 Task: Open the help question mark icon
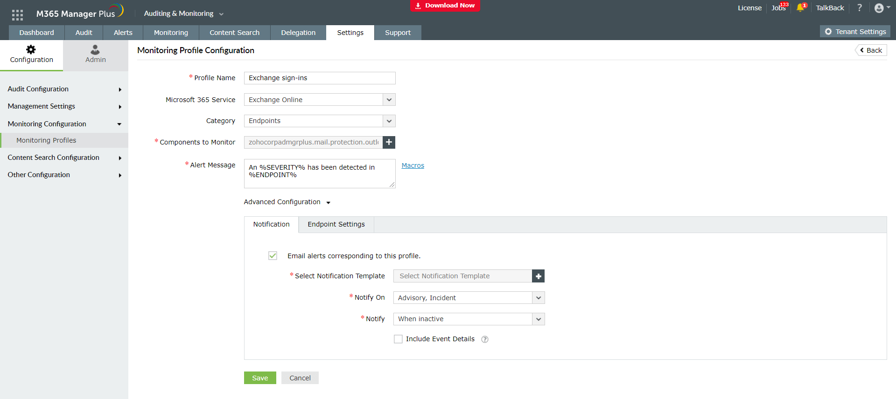860,7
